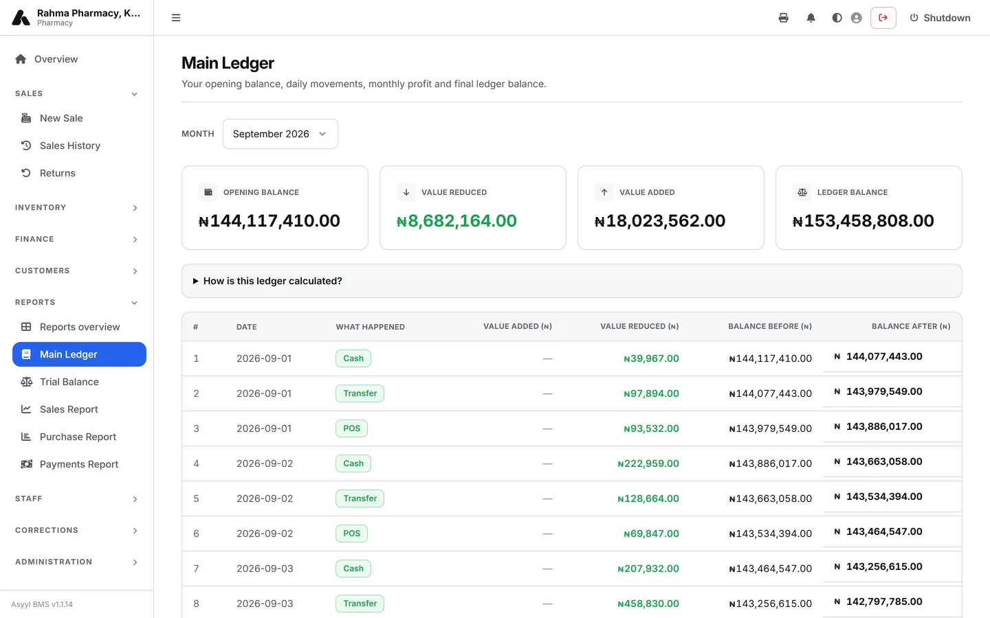Click the Payments Report money icon

pyautogui.click(x=26, y=464)
